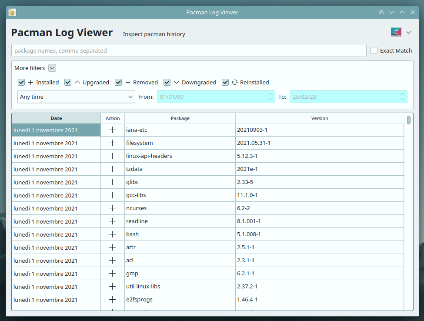The width and height of the screenshot is (424, 321).
Task: Click the plus action icon for acl
Action: click(x=112, y=260)
